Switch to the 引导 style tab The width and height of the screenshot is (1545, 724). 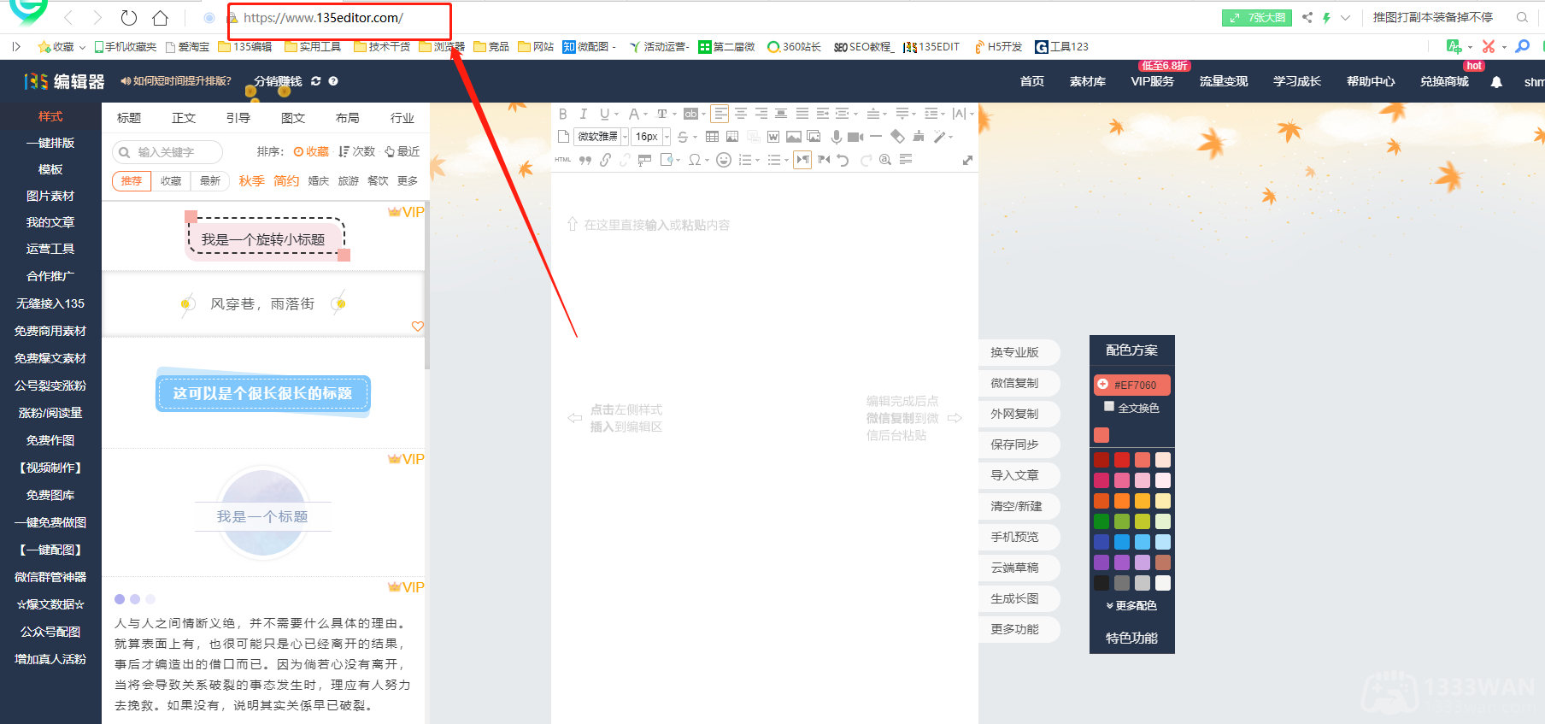pos(238,118)
